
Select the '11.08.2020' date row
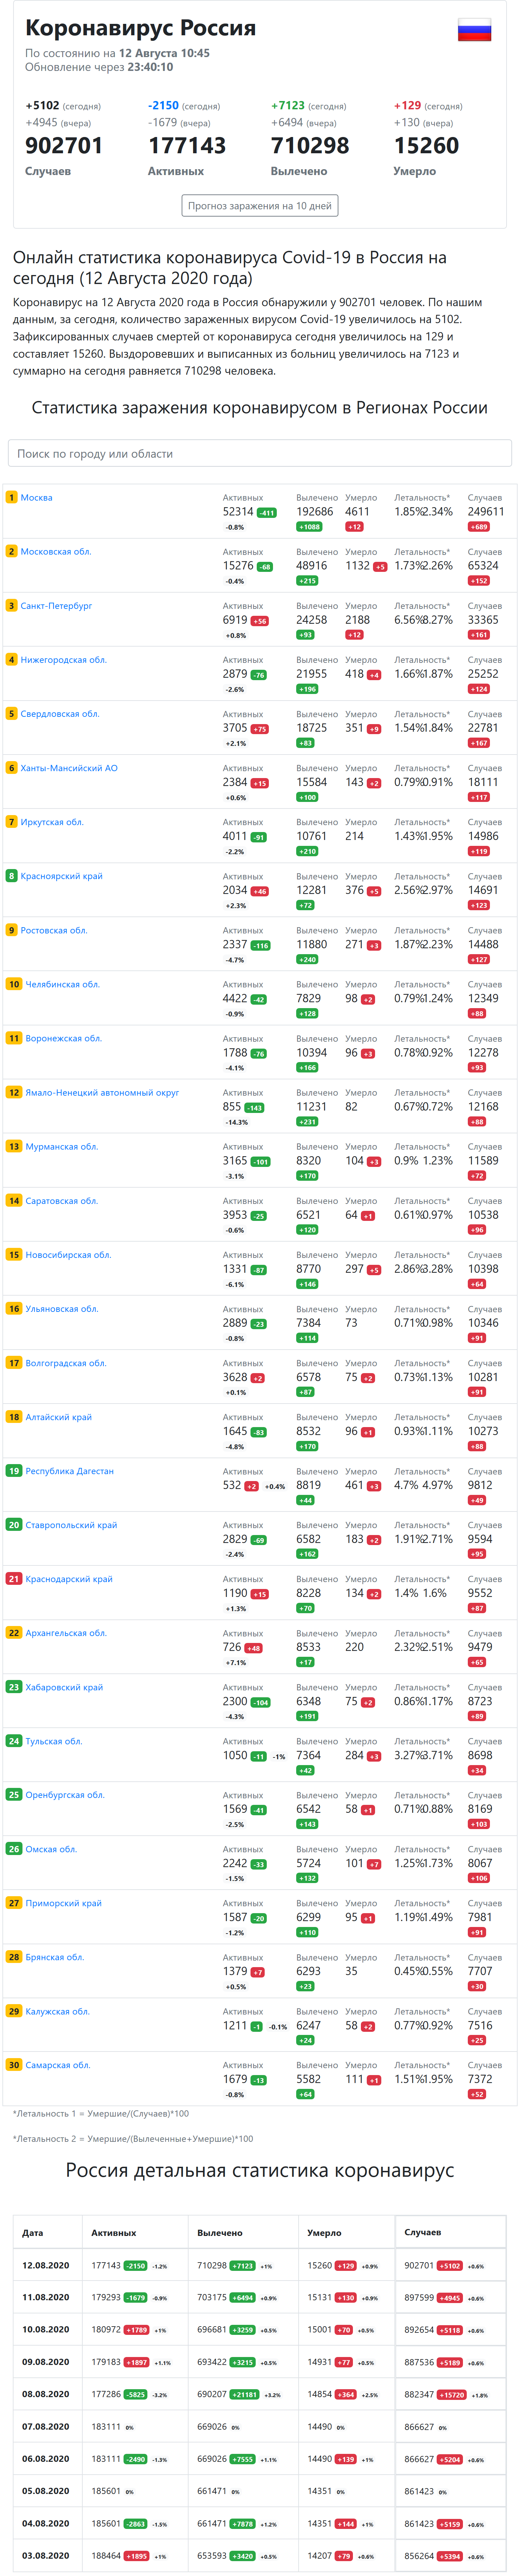(x=260, y=2297)
